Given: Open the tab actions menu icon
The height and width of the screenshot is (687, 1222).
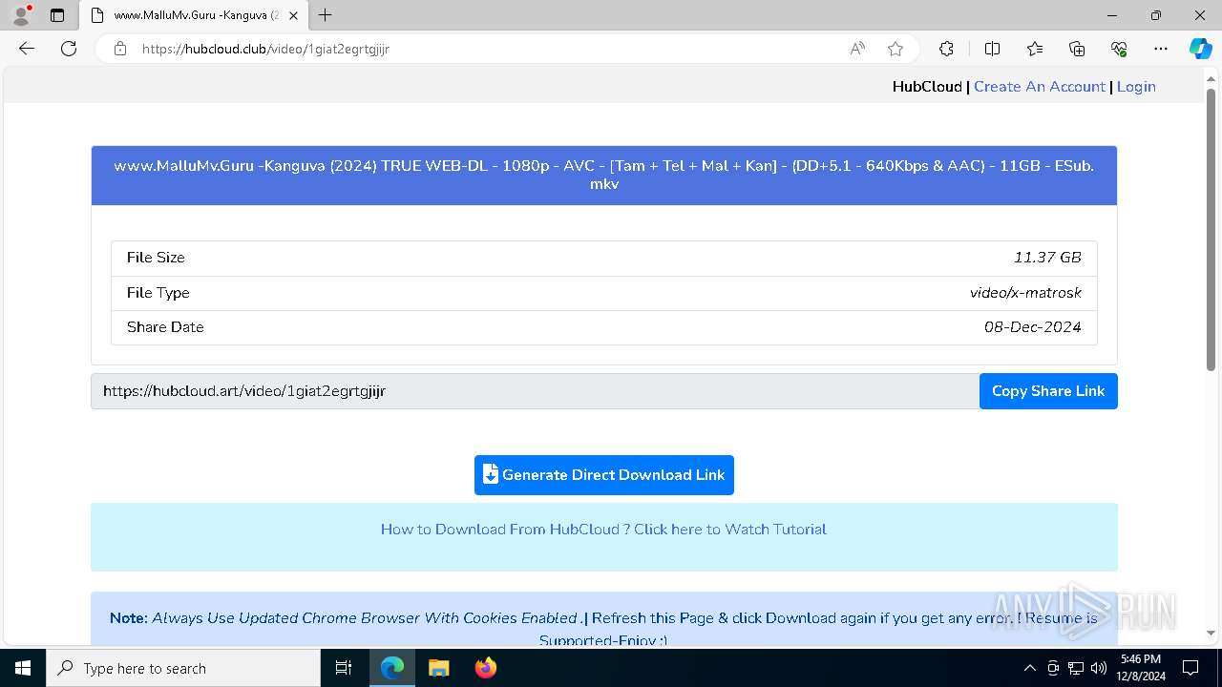Looking at the screenshot, I should tap(57, 15).
